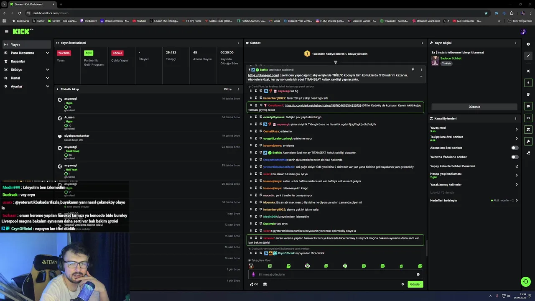Open Yavaş mod settings chevron
Image resolution: width=535 pixels, height=301 pixels.
(x=517, y=129)
